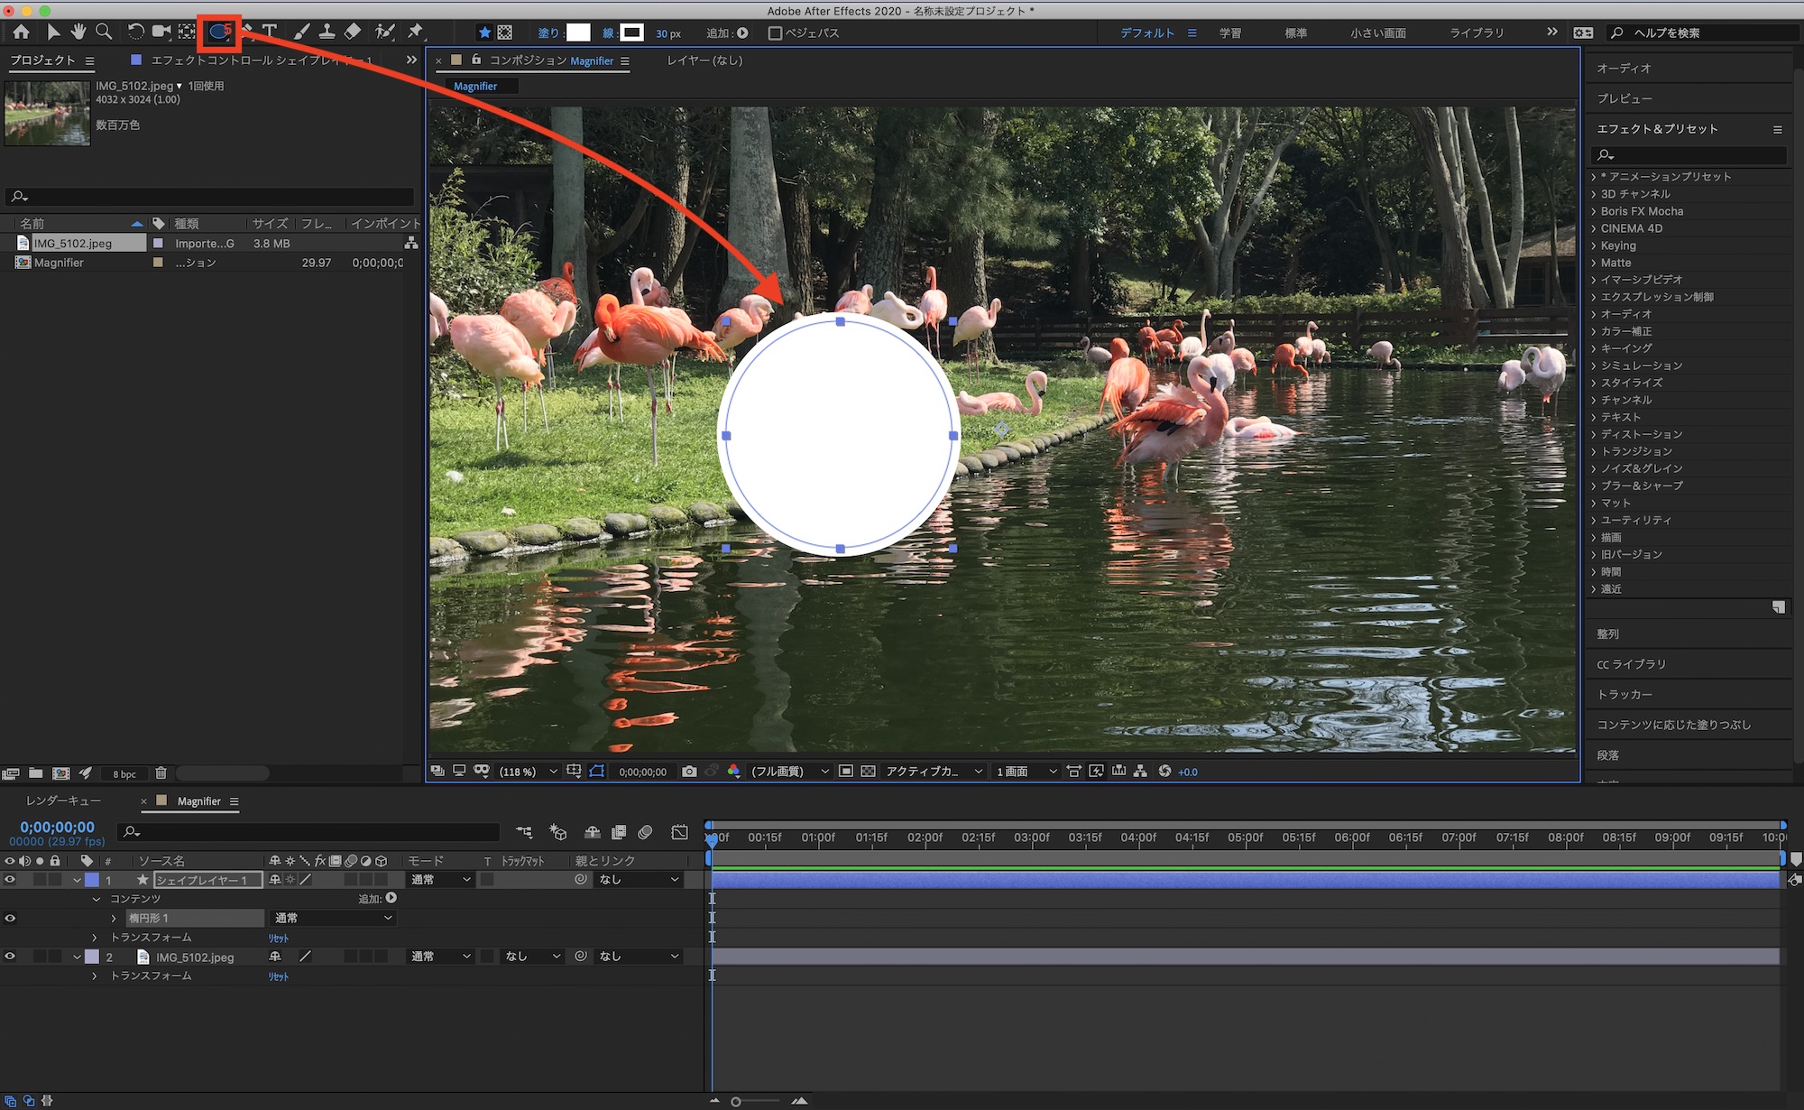Select the Eraser tool
This screenshot has height=1110, width=1804.
[353, 32]
